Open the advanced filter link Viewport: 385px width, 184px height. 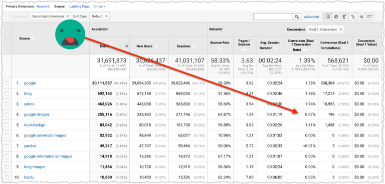tap(311, 17)
